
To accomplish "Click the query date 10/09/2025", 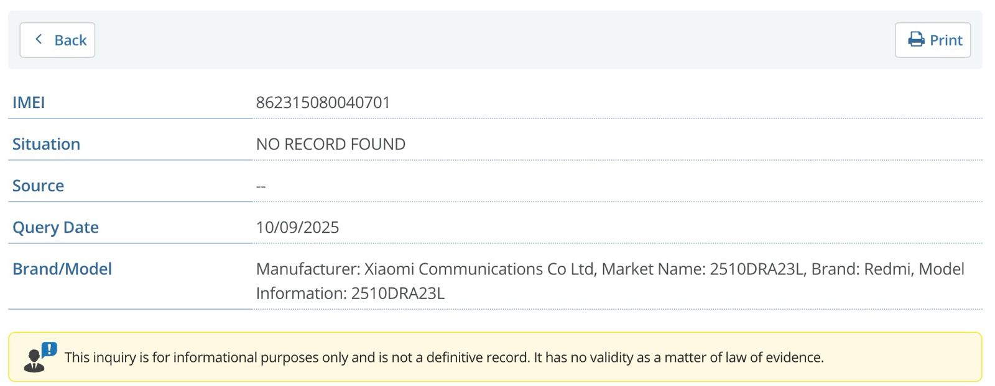I will tap(297, 227).
